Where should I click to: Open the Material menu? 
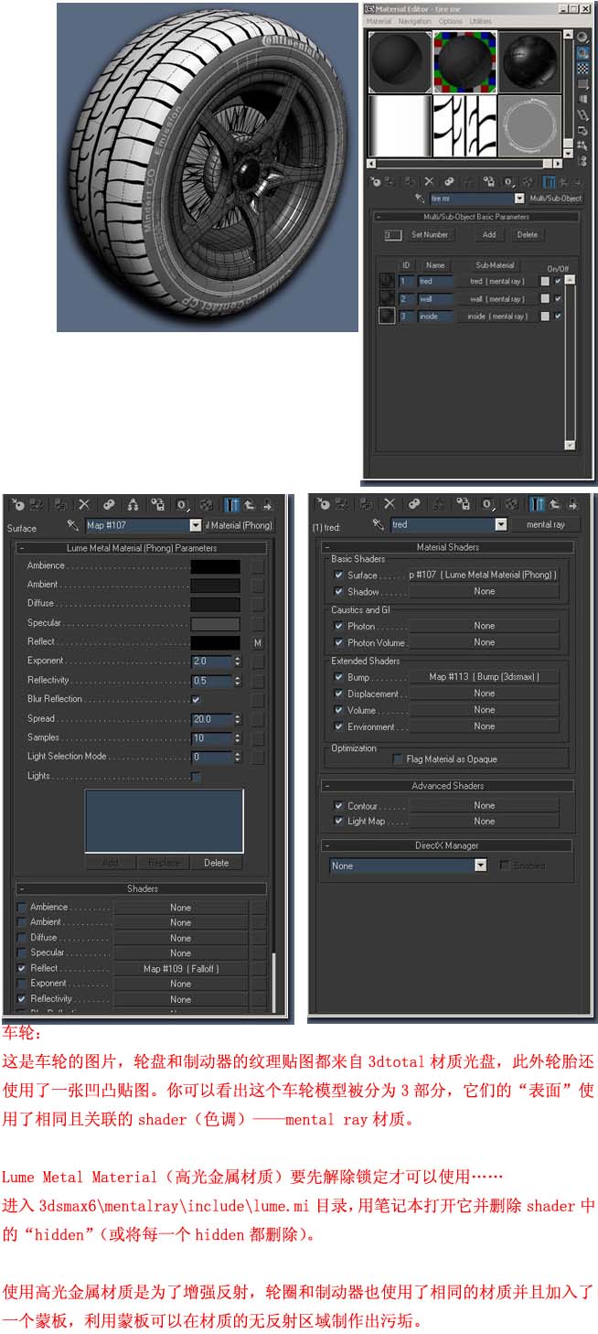coord(379,21)
